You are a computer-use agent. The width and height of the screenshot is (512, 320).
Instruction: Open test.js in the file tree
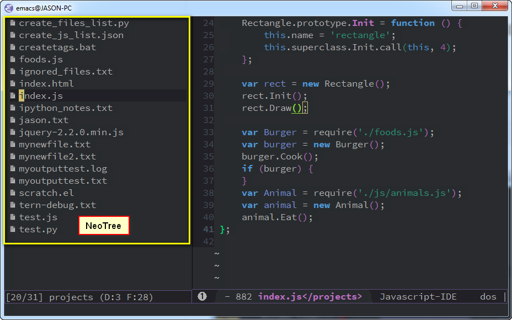coord(38,217)
